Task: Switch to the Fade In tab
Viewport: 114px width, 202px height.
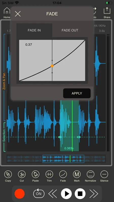Action: pos(34,30)
